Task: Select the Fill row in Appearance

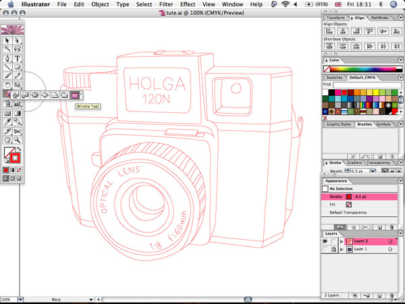Action: (x=359, y=205)
